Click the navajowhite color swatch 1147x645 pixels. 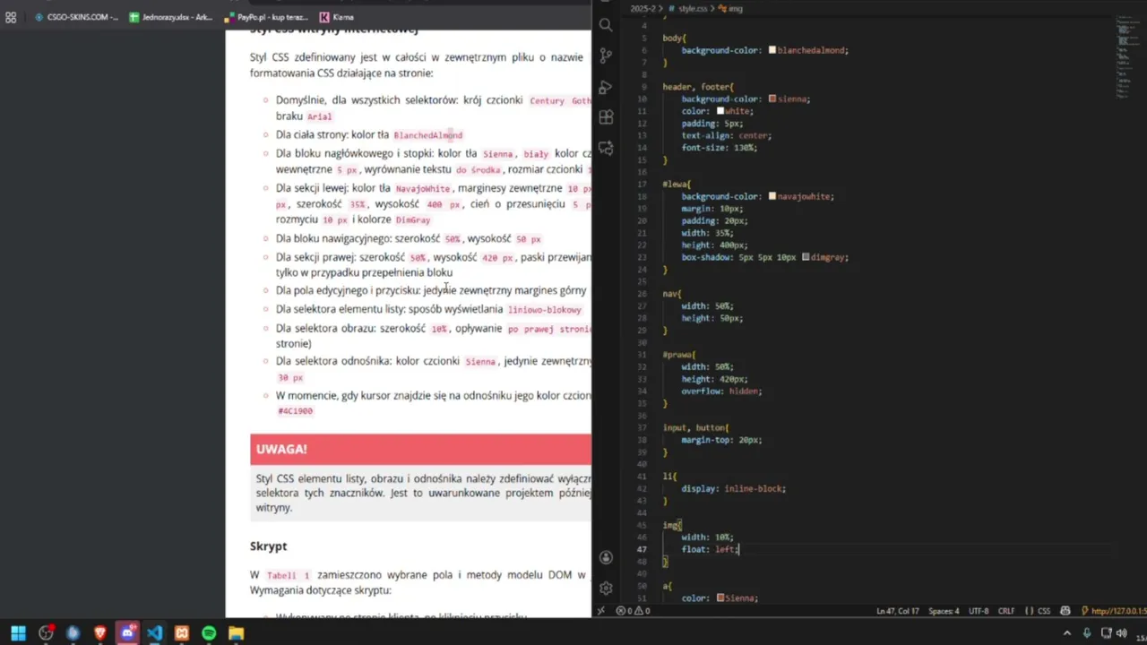772,196
